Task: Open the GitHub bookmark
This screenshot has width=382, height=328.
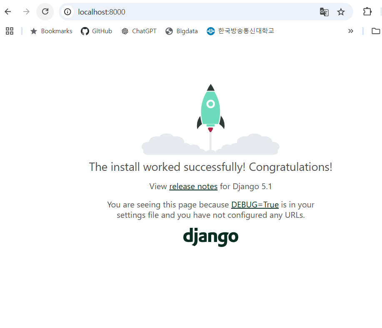Action: 97,31
